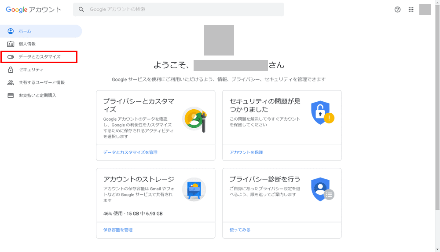The image size is (440, 252).
Task: Click the storage cabinet illustration
Action: click(194, 189)
